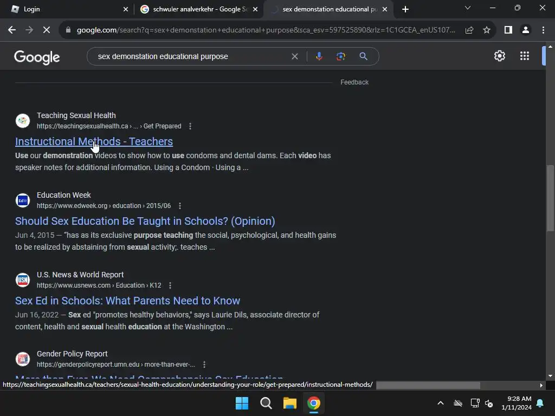The height and width of the screenshot is (416, 555).
Task: Click the Education Week favicon
Action: tap(23, 200)
